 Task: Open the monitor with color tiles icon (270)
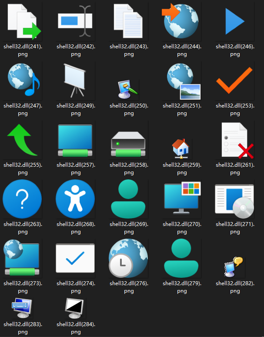[x=182, y=198]
